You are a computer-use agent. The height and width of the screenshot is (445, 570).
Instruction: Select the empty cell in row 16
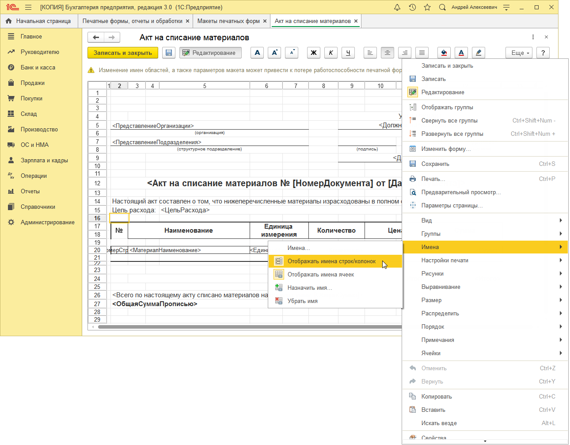coord(119,218)
